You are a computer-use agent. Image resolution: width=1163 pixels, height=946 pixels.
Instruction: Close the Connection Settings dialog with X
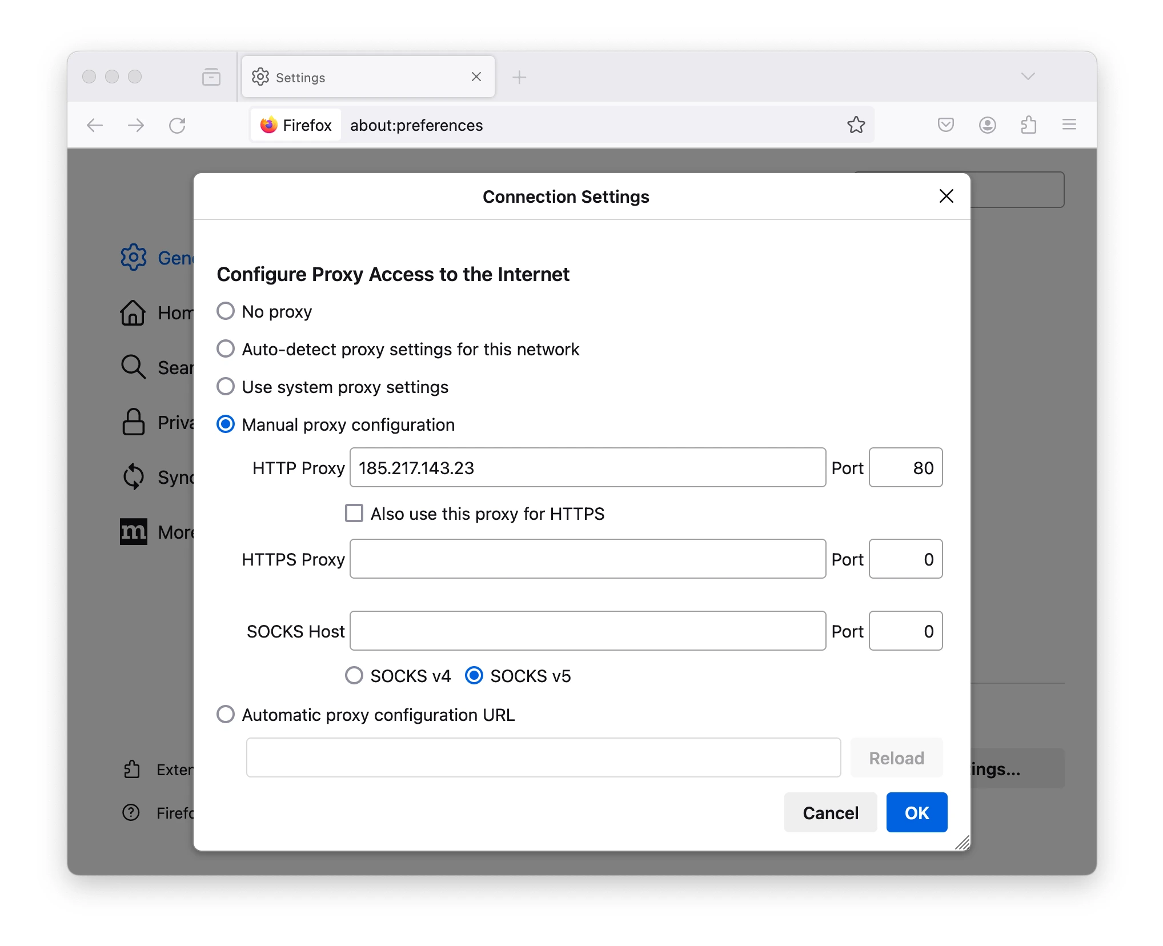(x=947, y=196)
